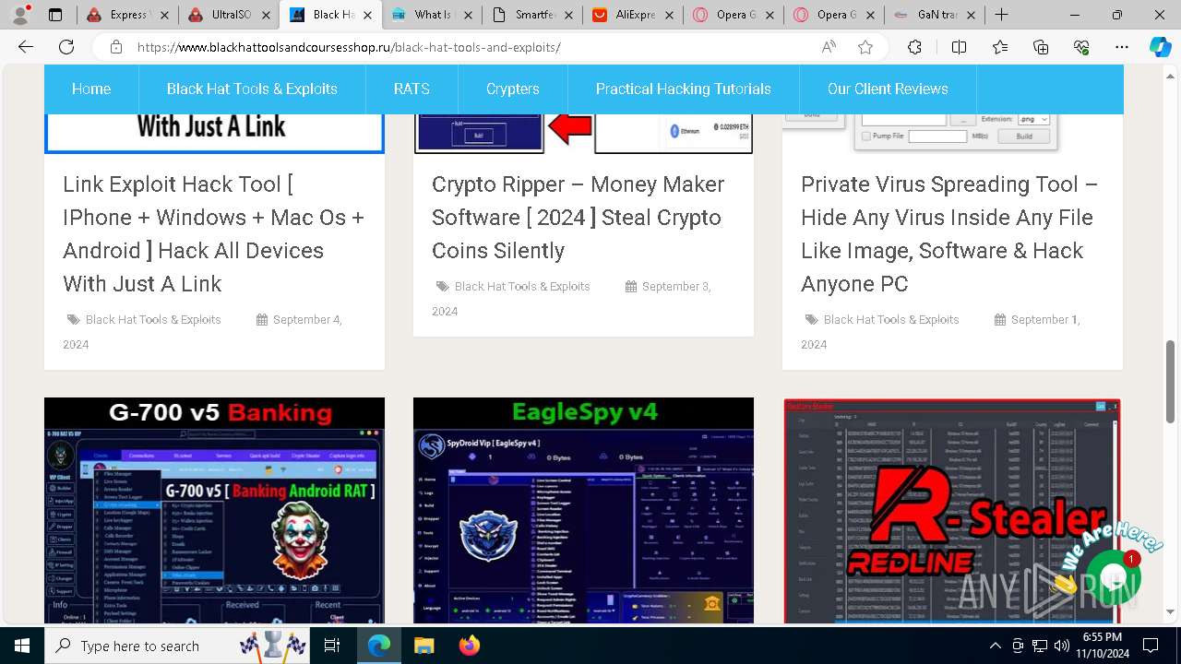Click the page vertical scrollbar thumb
Image resolution: width=1181 pixels, height=664 pixels.
coord(1171,381)
